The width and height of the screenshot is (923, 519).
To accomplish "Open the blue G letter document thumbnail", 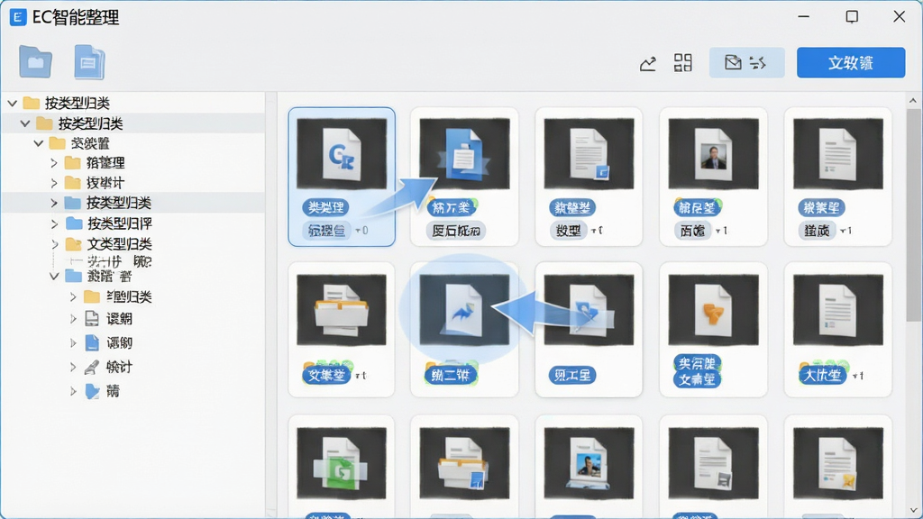I will tap(342, 153).
